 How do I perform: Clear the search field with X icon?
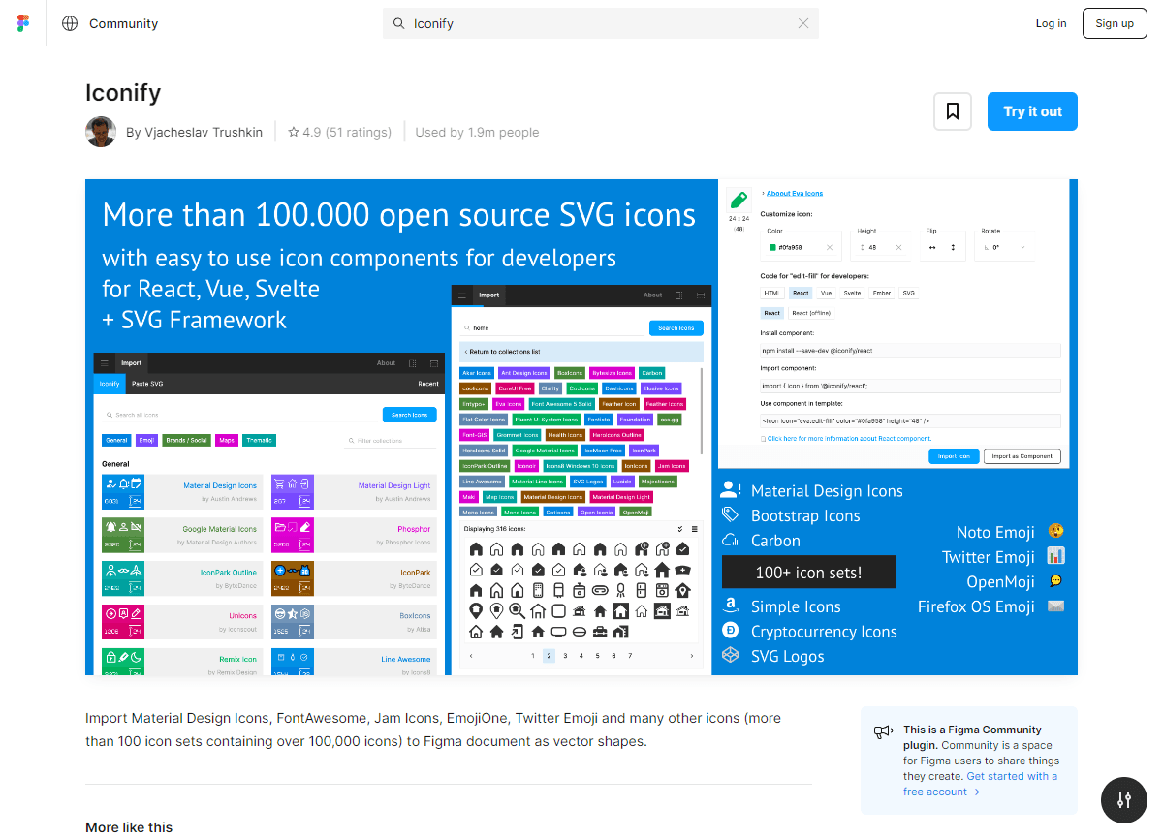coord(803,23)
